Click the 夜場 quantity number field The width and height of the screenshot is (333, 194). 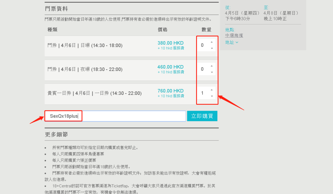point(203,69)
